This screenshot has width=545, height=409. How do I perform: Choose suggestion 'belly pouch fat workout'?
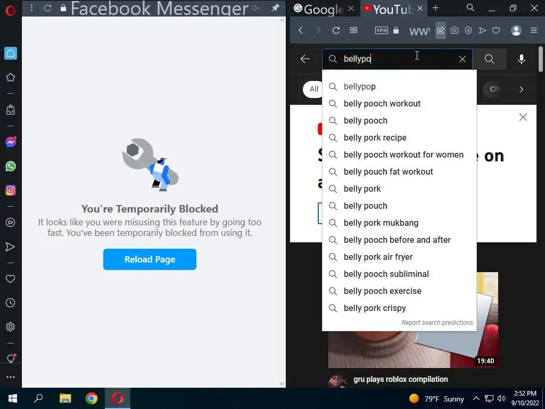coord(399,171)
